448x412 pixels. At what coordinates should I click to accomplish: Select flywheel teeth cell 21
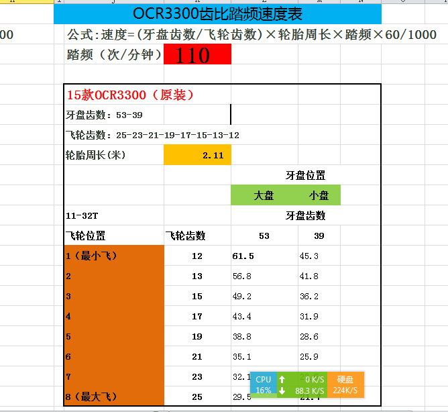coord(197,357)
